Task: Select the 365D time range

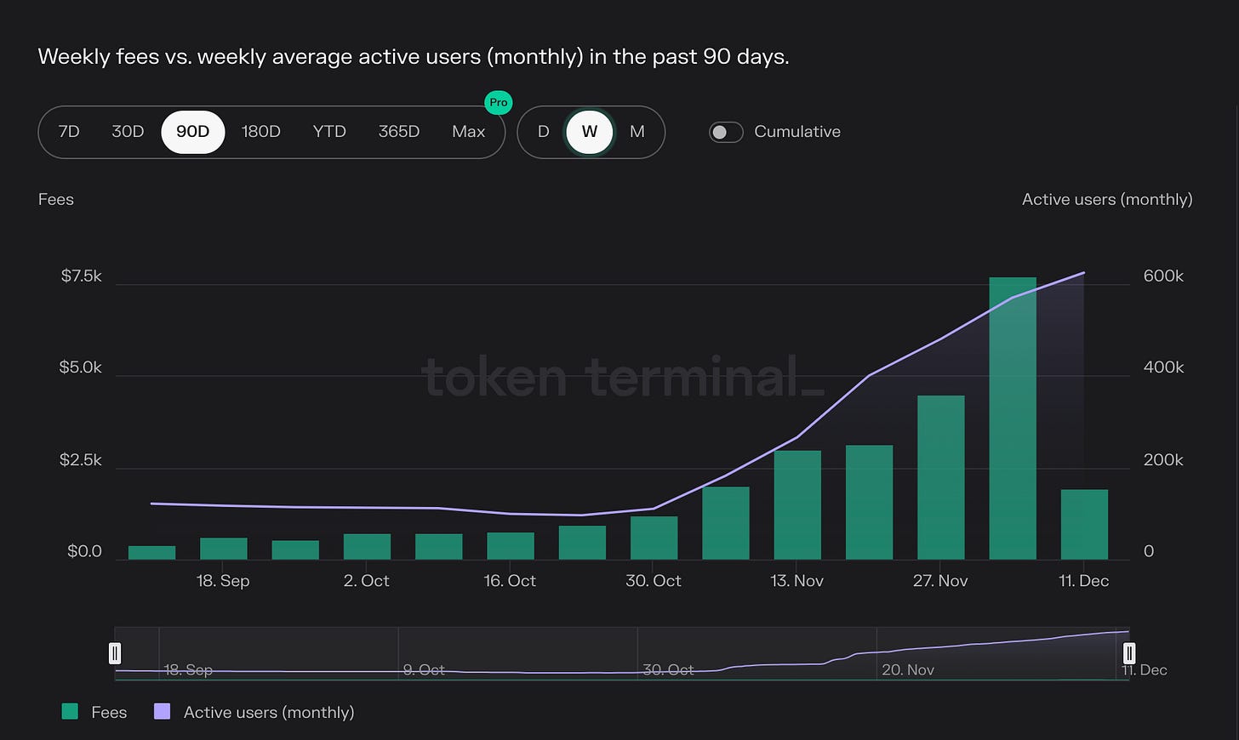Action: (x=399, y=132)
